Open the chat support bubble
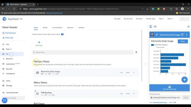This screenshot has width=191, height=107. [4, 100]
